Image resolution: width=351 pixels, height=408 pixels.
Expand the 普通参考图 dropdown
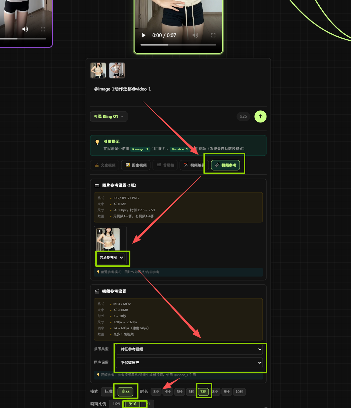pyautogui.click(x=111, y=257)
